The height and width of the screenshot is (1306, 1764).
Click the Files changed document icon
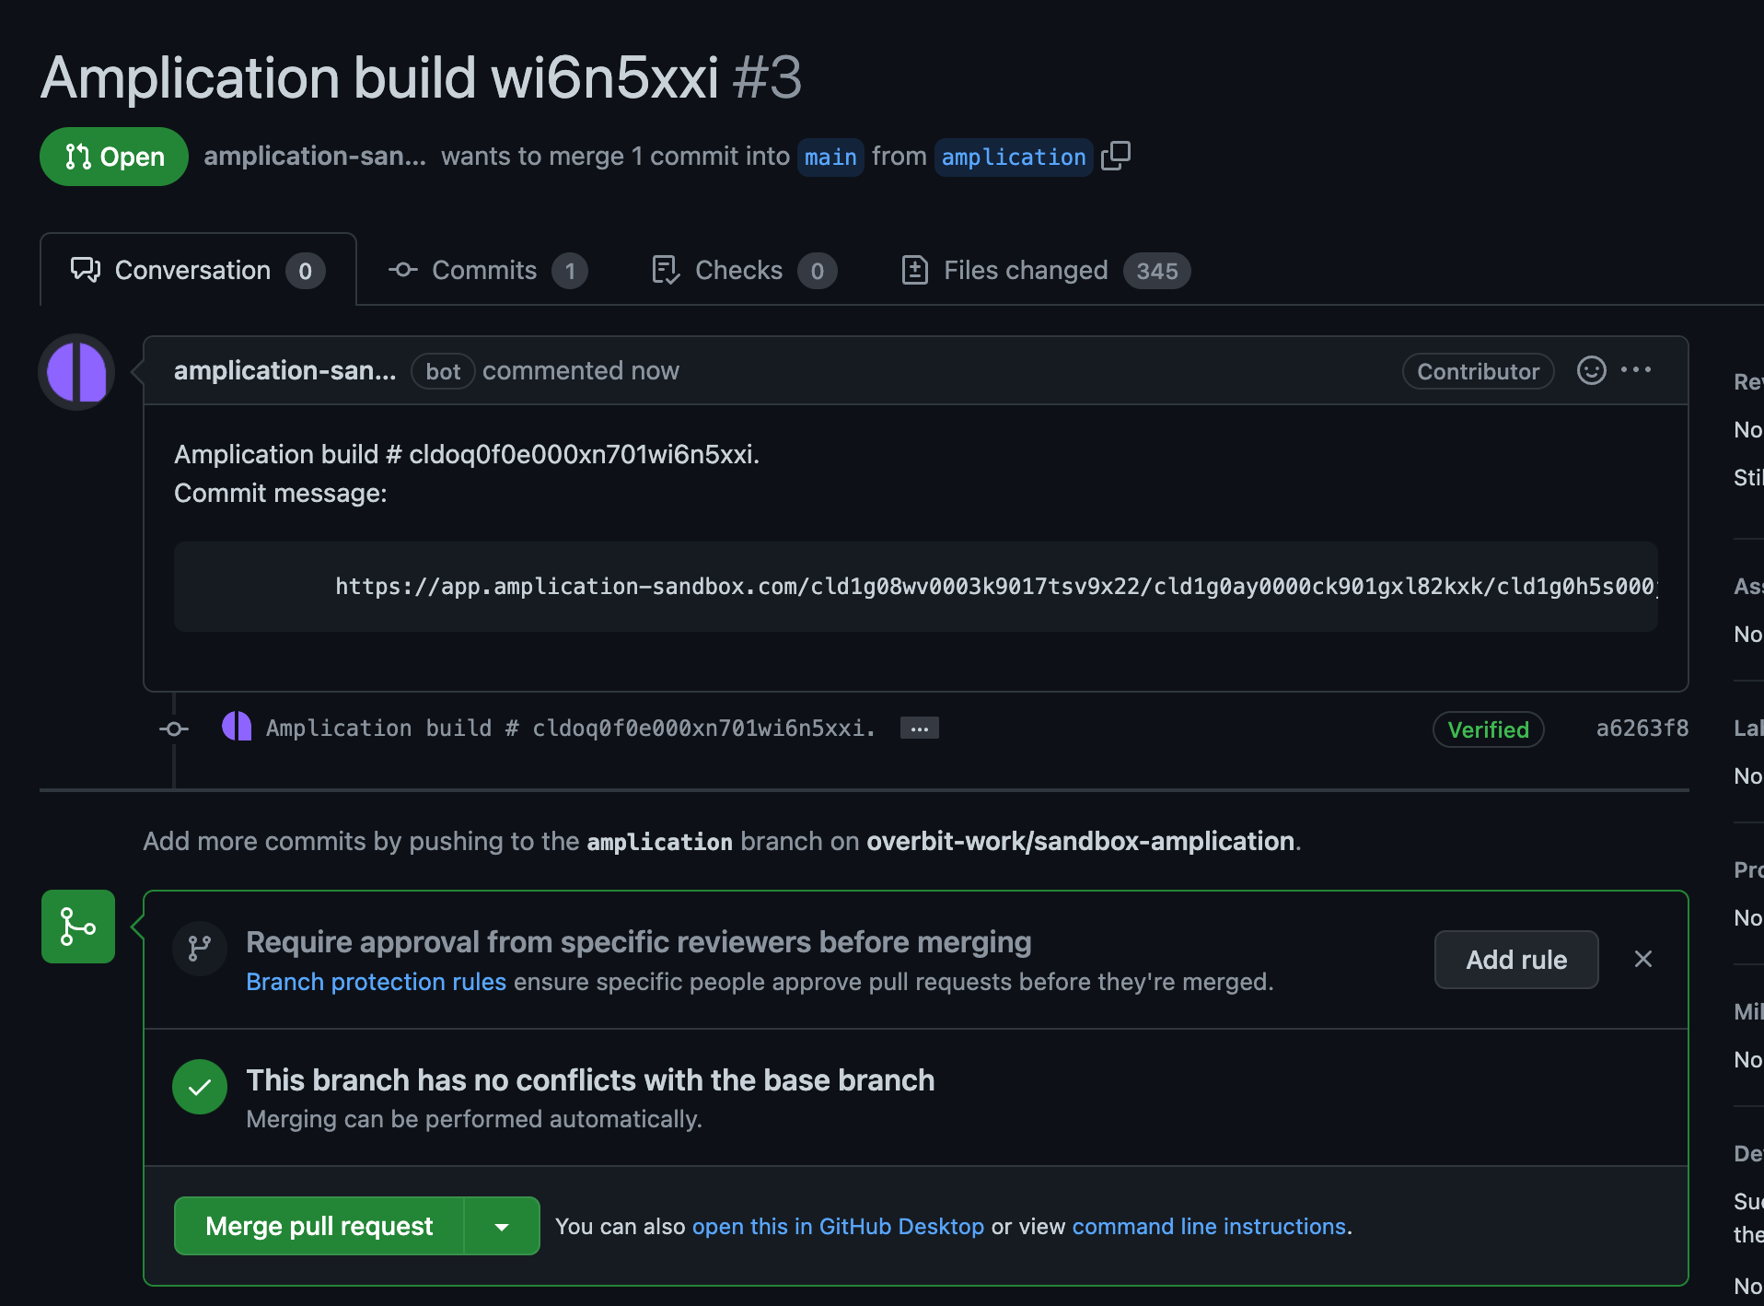click(x=915, y=269)
